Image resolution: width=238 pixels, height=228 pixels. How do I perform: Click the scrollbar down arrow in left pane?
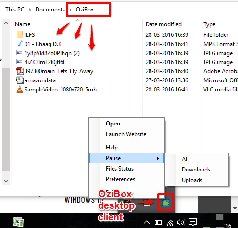[6, 181]
